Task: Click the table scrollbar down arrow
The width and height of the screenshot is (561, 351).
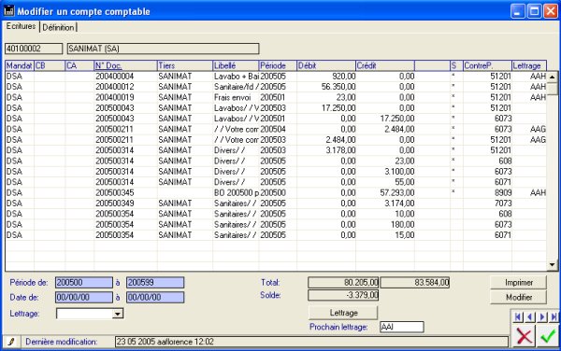Action: coord(552,264)
